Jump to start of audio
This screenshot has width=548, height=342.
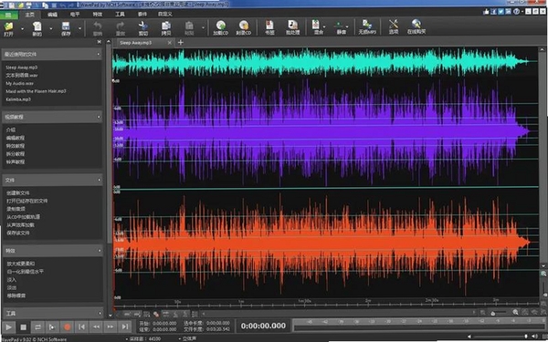[x=81, y=327]
